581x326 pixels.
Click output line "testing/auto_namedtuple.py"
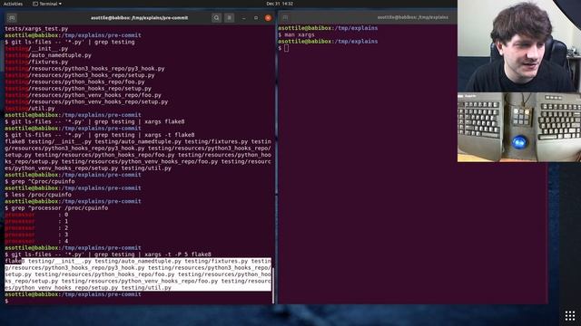point(48,55)
